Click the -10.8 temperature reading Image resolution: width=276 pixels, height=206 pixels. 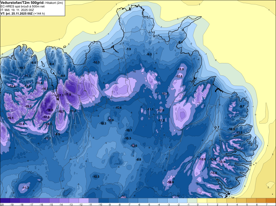point(231,129)
